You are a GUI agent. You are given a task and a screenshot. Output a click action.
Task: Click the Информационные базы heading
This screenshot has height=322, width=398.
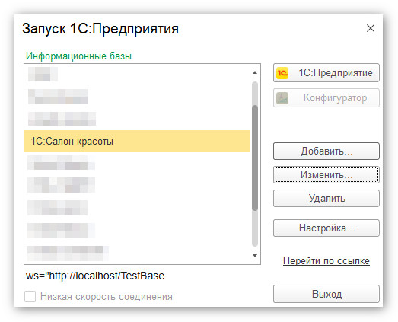pos(78,56)
